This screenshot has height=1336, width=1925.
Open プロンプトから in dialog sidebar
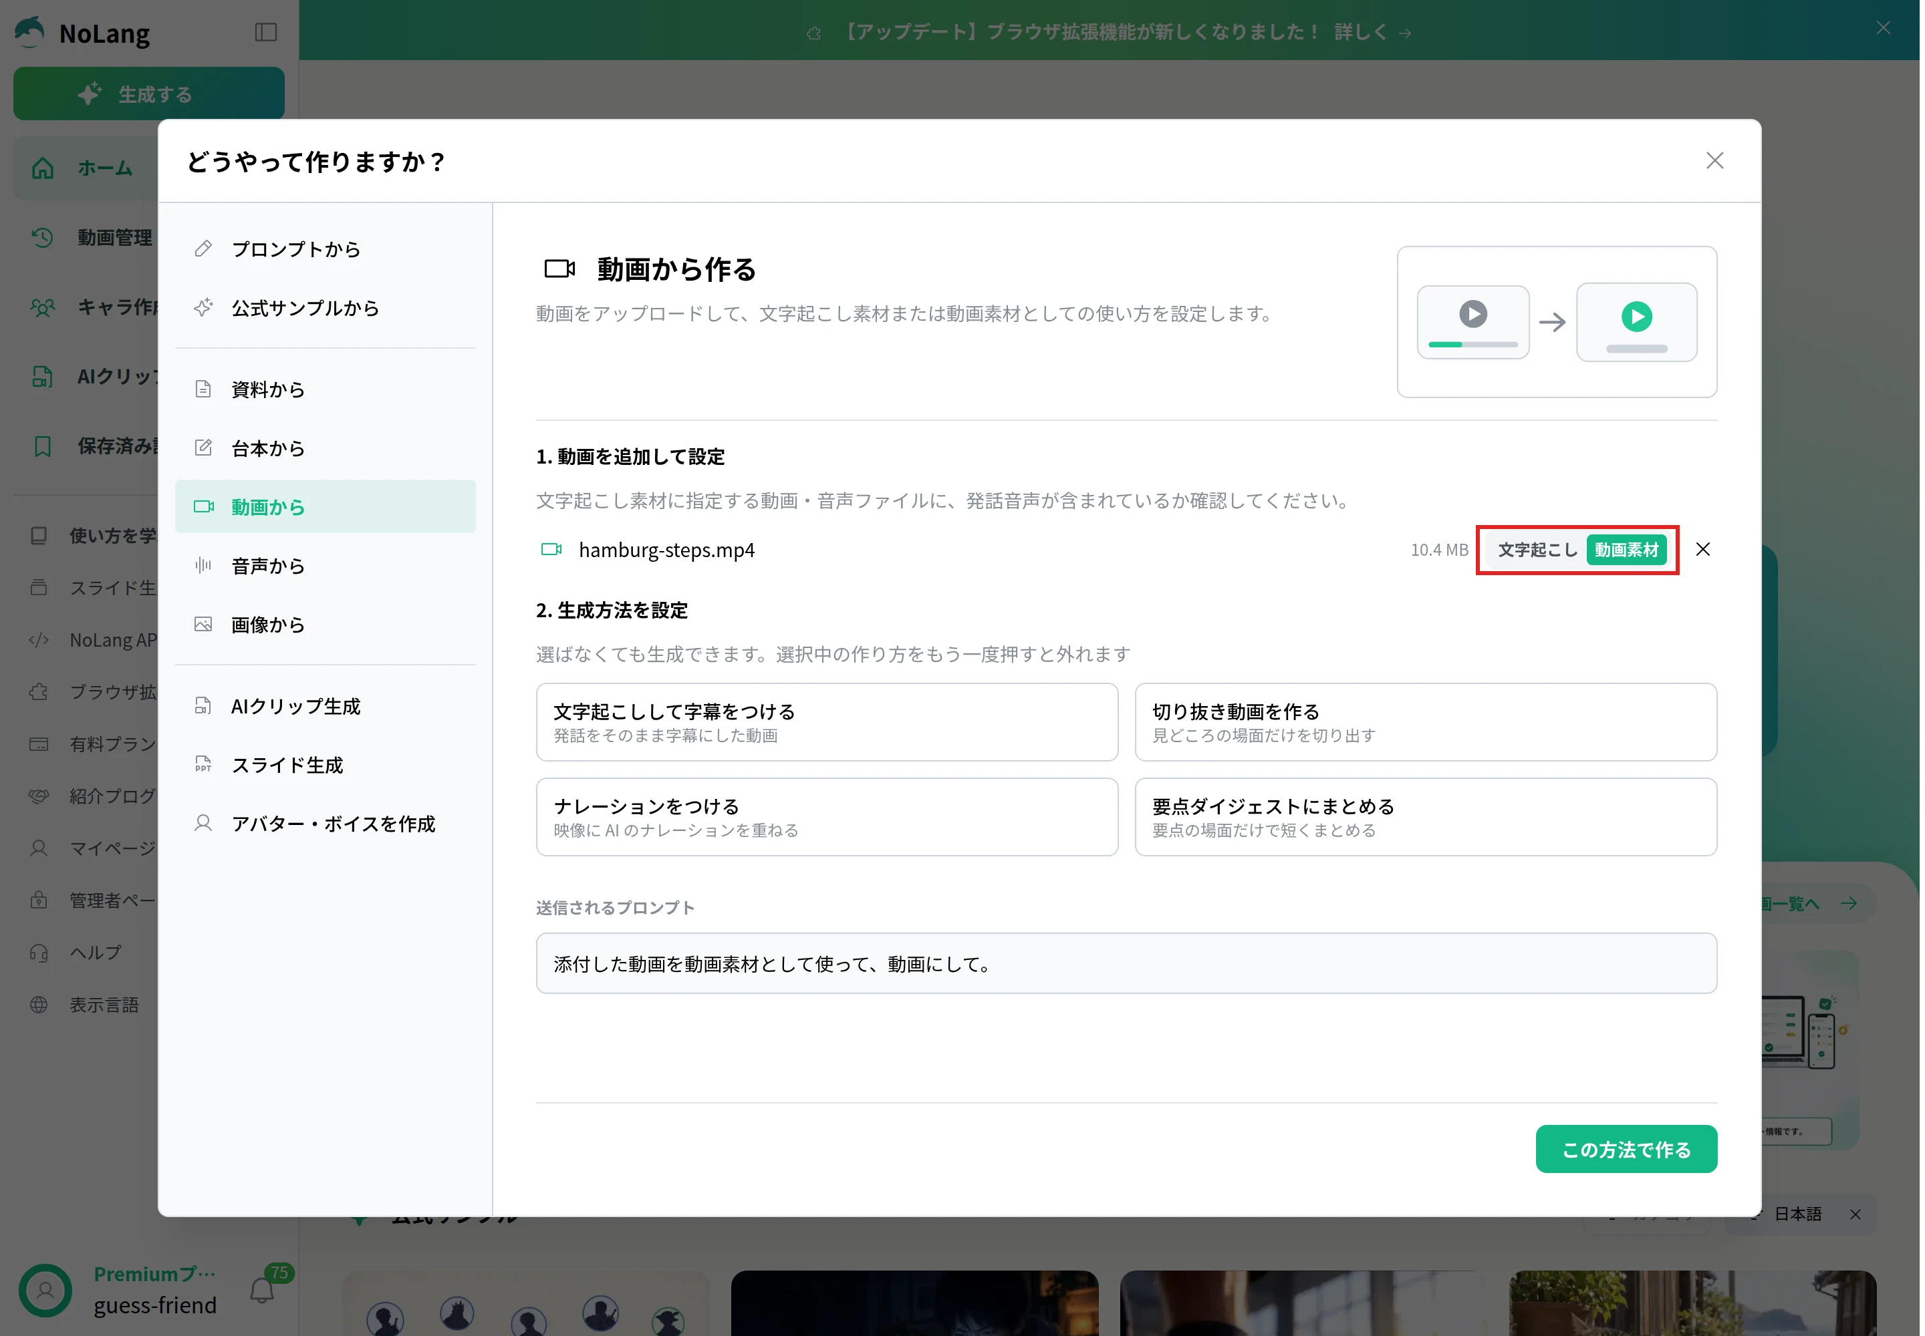click(x=325, y=248)
